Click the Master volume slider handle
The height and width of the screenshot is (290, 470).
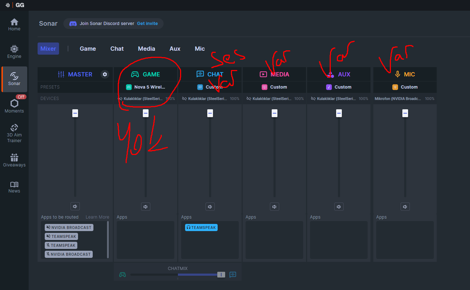coord(75,113)
